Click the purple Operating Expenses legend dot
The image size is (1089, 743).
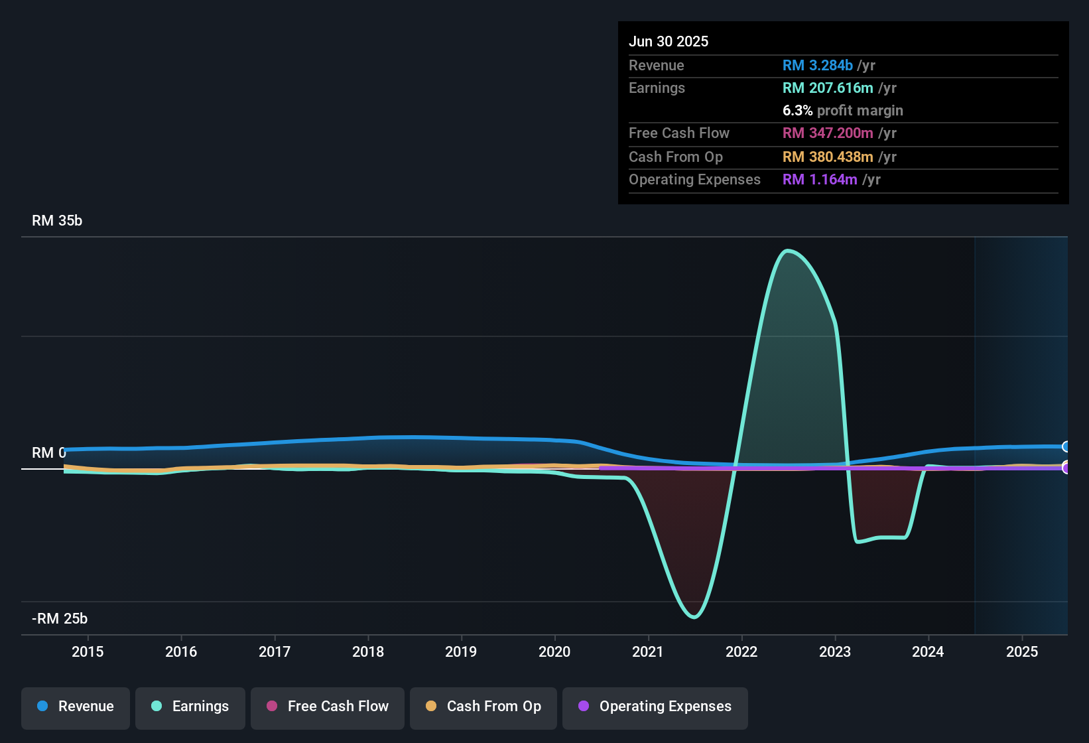584,707
